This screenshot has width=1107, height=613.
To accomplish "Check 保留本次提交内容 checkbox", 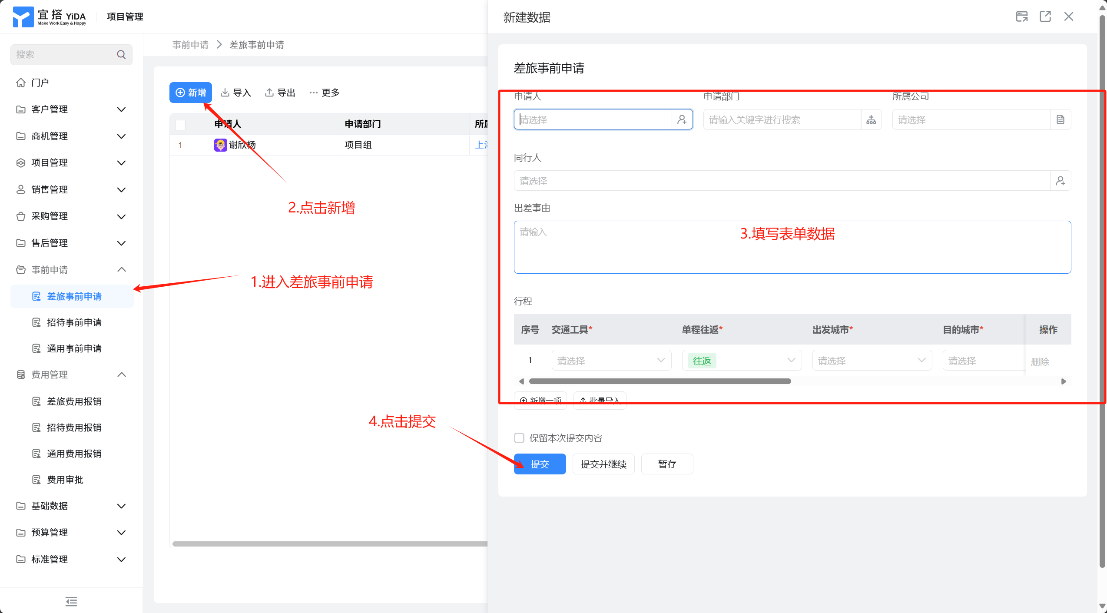I will [519, 438].
